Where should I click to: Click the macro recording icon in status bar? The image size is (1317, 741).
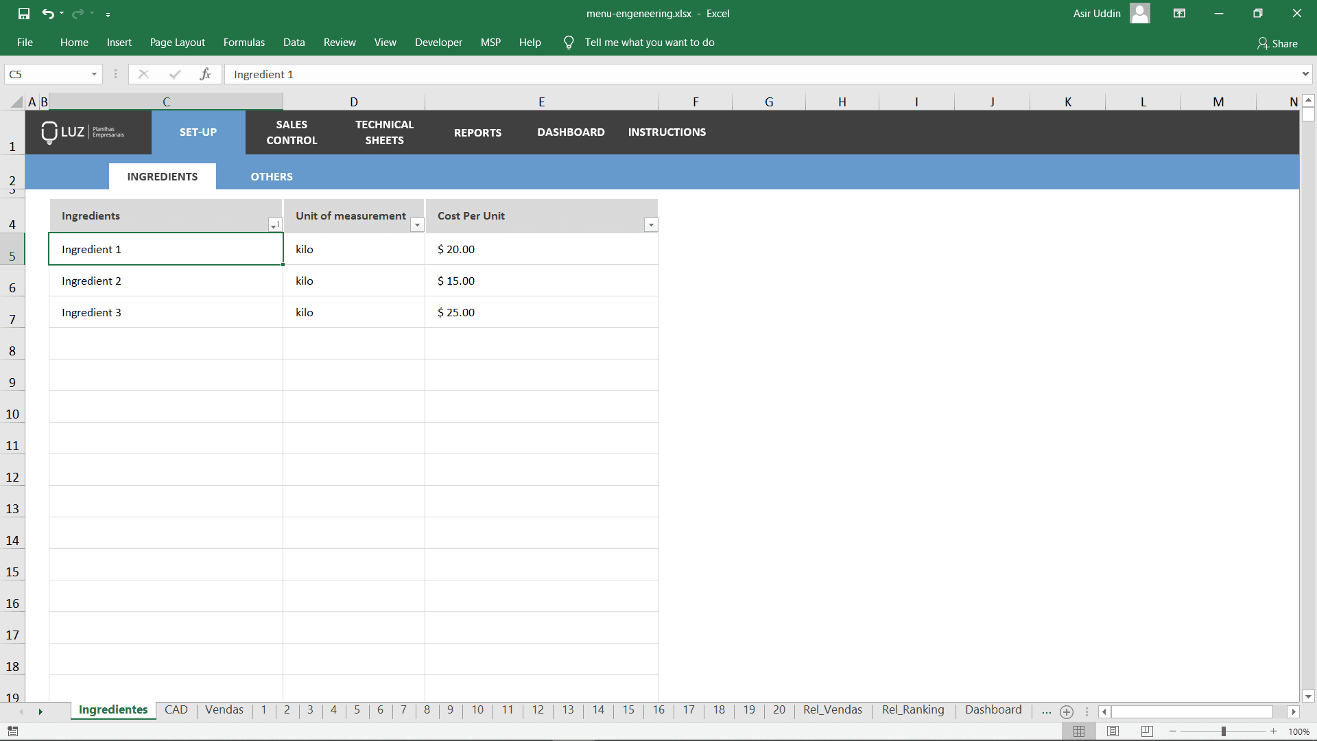[x=14, y=731]
